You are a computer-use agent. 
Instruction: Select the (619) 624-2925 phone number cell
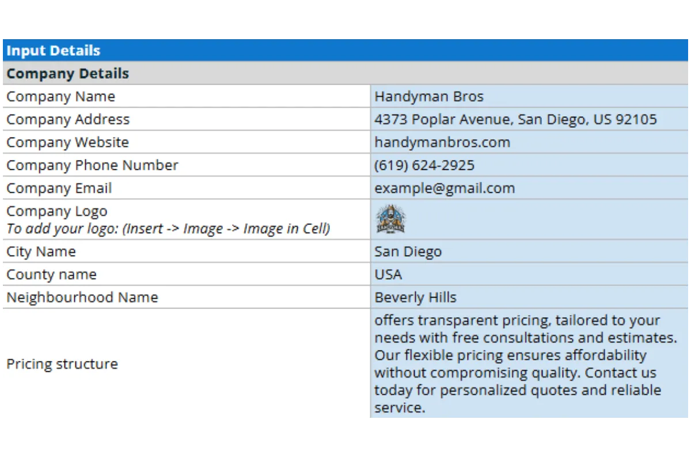click(x=530, y=165)
